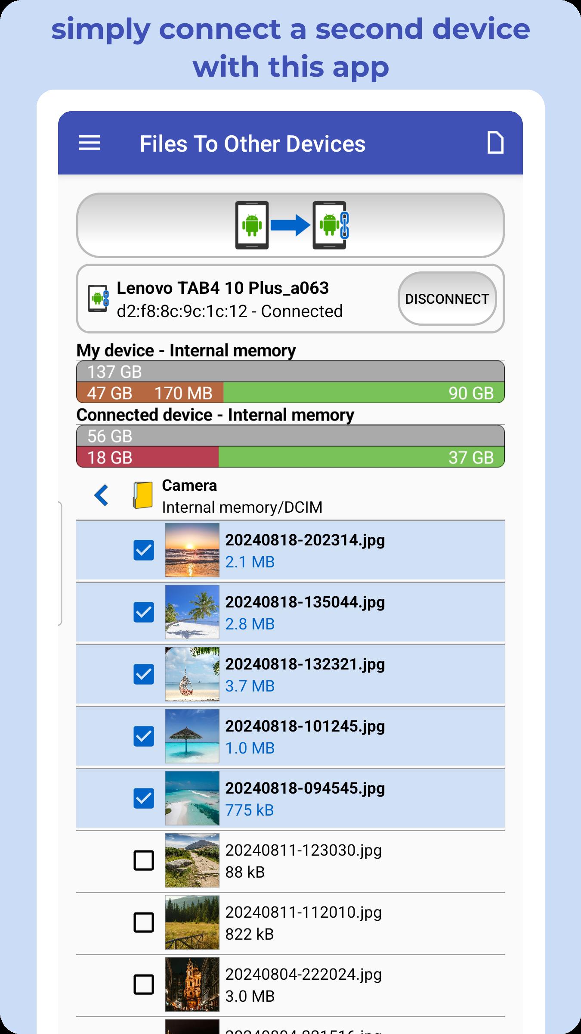Viewport: 581px width, 1034px height.
Task: Tap Connected device internal memory usage bar
Action: pos(290,446)
